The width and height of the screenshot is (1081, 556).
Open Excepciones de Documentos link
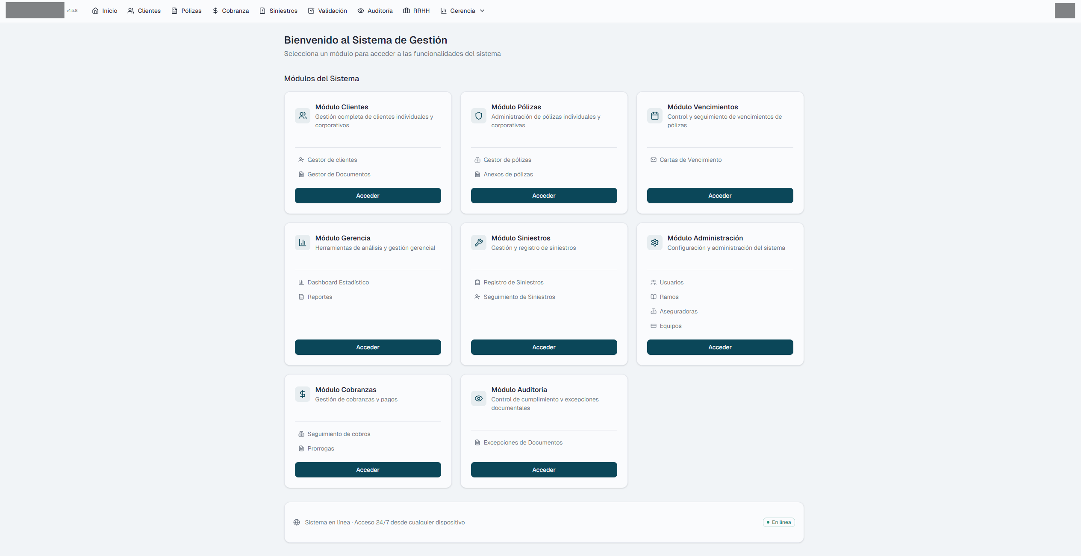[523, 442]
